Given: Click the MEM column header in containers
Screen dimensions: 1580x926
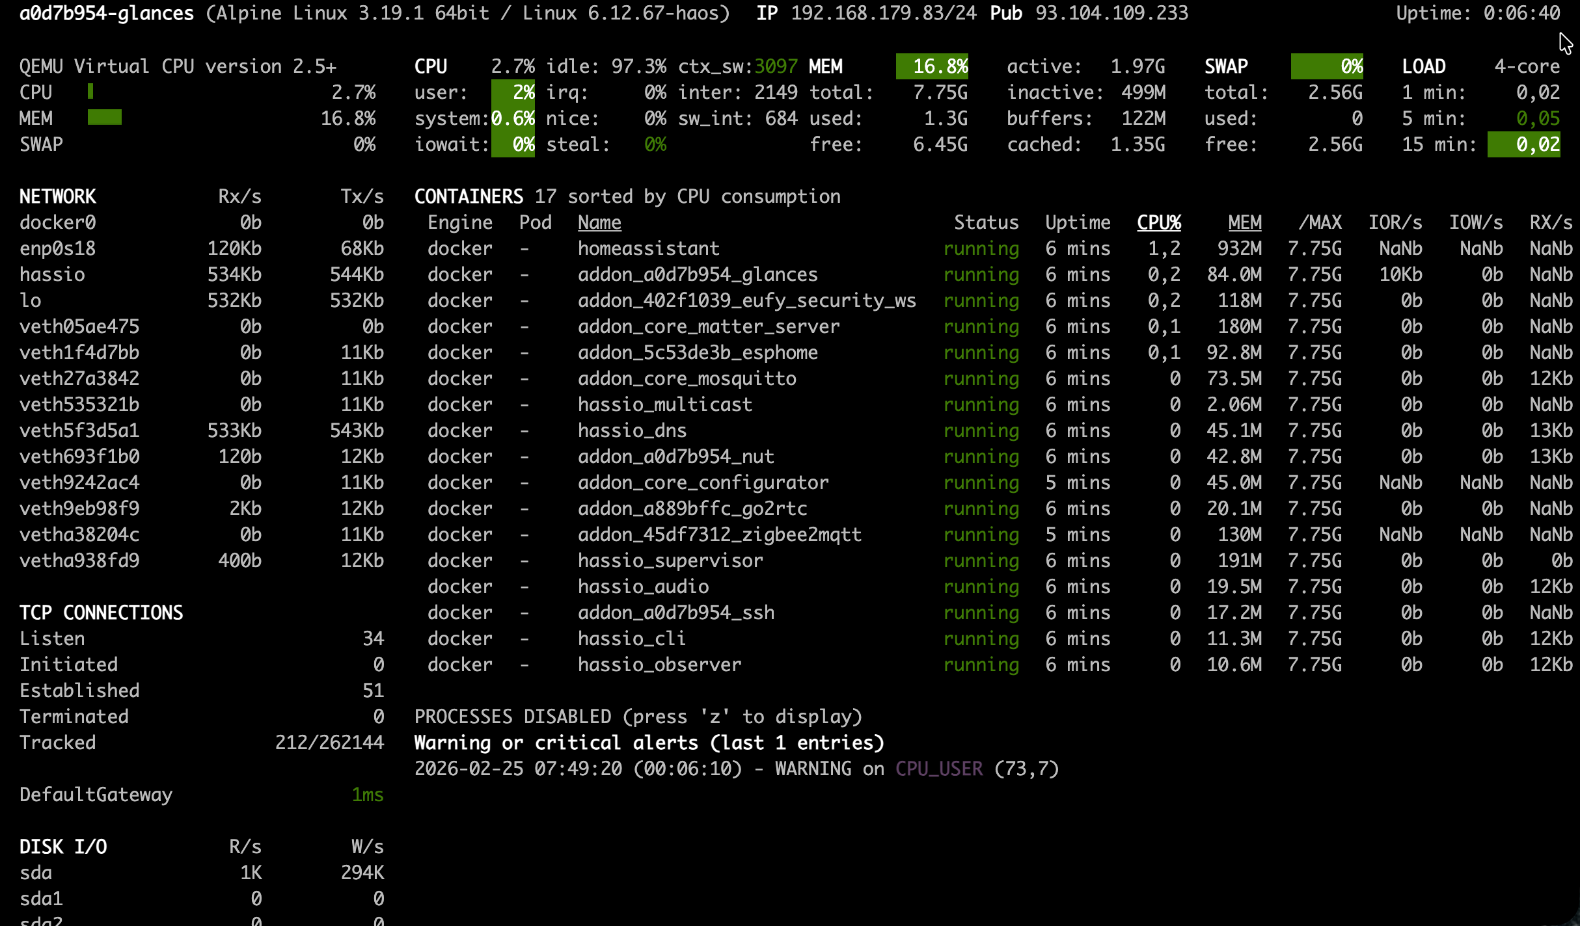Looking at the screenshot, I should 1244,222.
